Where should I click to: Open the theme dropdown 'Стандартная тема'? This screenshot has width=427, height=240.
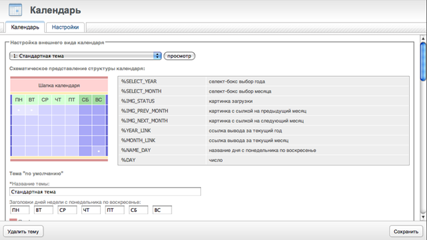pos(85,56)
